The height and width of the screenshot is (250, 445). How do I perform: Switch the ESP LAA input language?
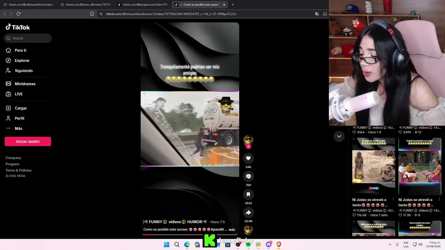pos(406,244)
